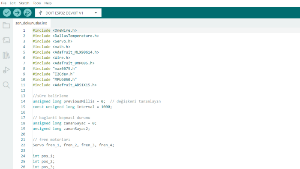300x169 pixels.
Task: Click the MPU6050.h include line
Action: tap(55, 79)
